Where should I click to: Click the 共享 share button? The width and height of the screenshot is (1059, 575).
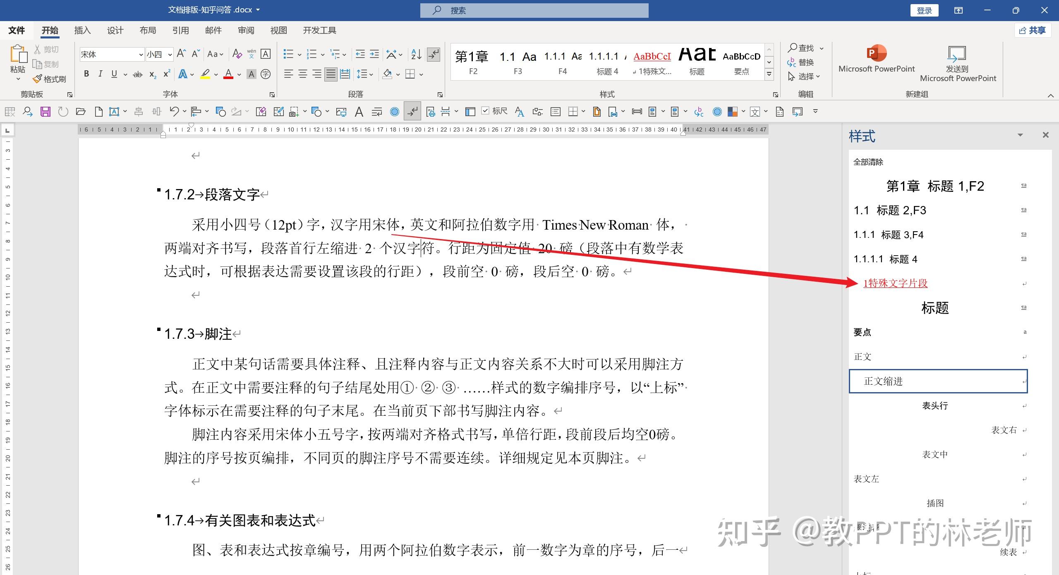(1033, 31)
